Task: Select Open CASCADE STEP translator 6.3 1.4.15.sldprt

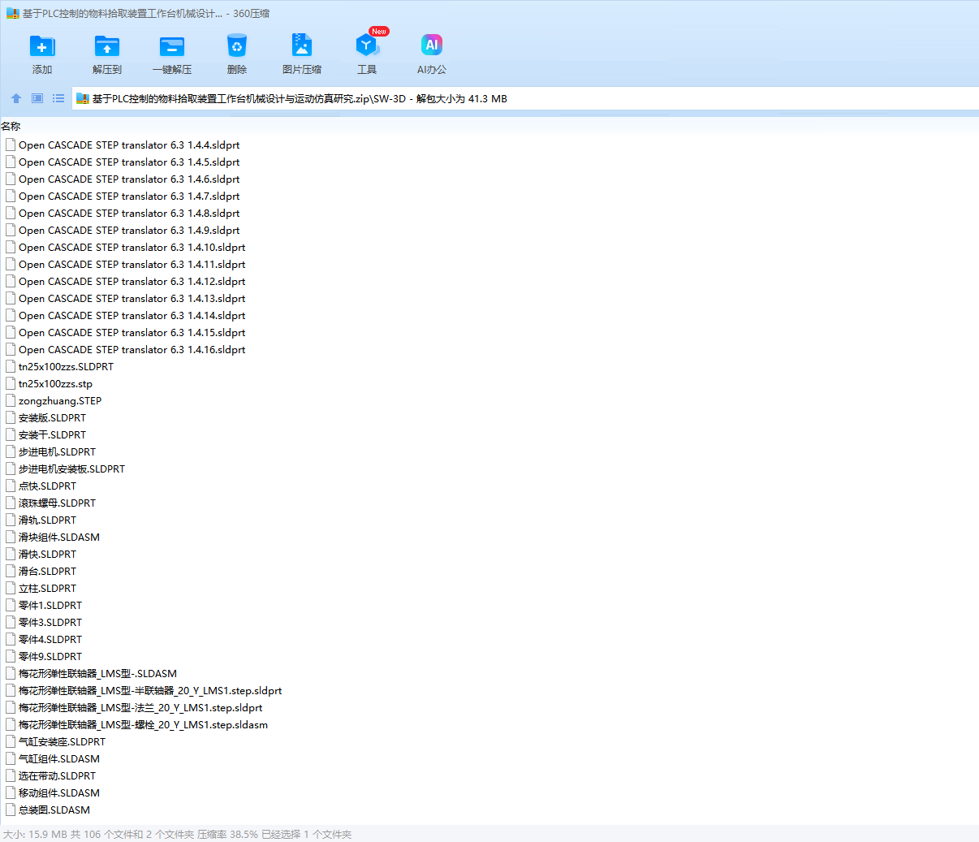Action: point(132,332)
